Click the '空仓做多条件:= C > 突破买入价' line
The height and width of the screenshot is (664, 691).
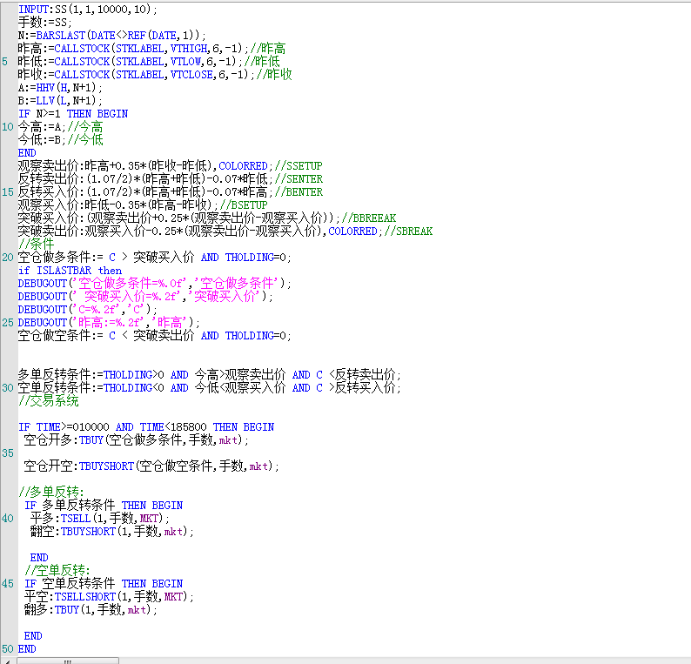click(x=155, y=258)
